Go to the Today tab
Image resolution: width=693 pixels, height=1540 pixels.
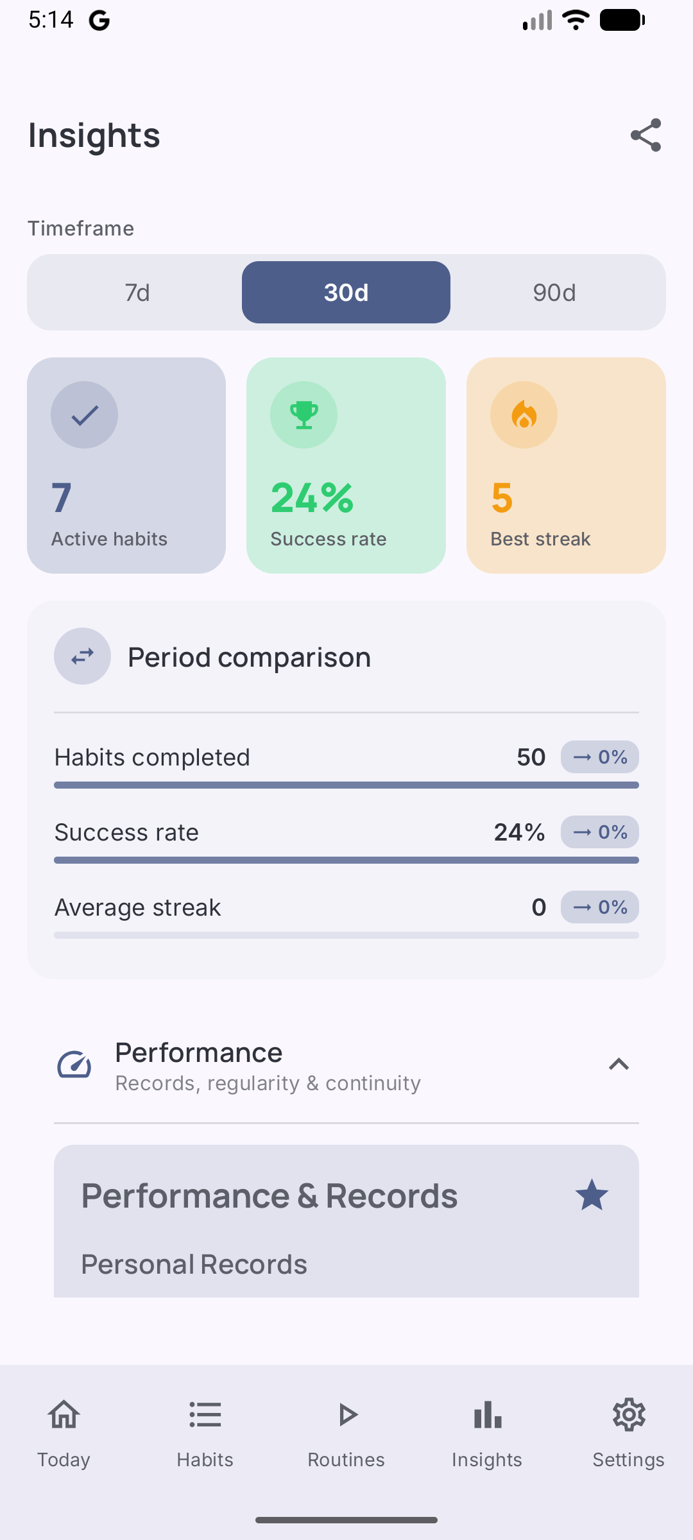click(x=64, y=1431)
